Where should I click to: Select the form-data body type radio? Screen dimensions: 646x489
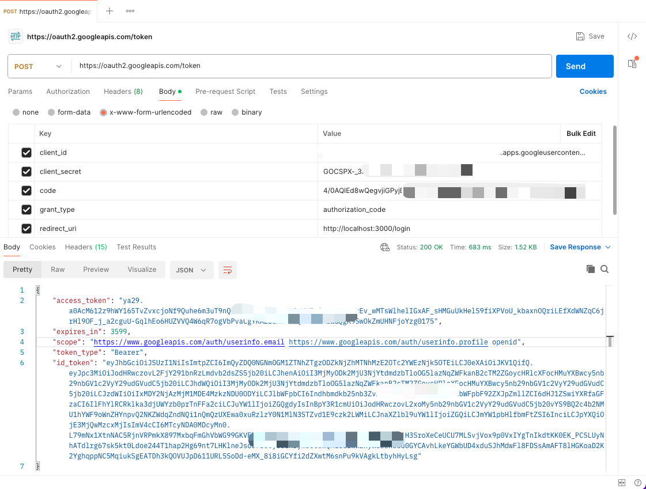(51, 112)
